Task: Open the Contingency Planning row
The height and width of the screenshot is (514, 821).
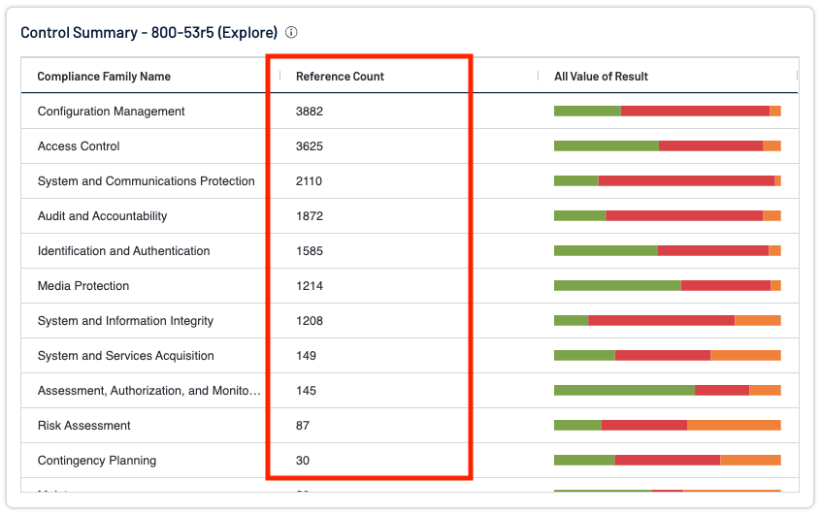Action: click(x=96, y=461)
